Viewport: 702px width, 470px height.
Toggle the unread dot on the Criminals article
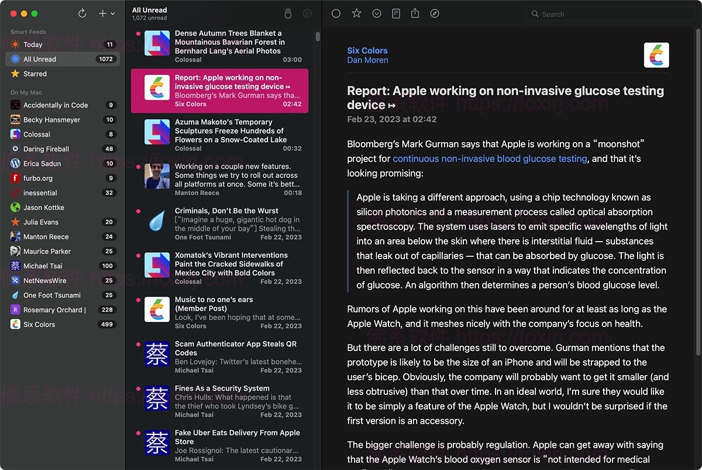pyautogui.click(x=137, y=211)
